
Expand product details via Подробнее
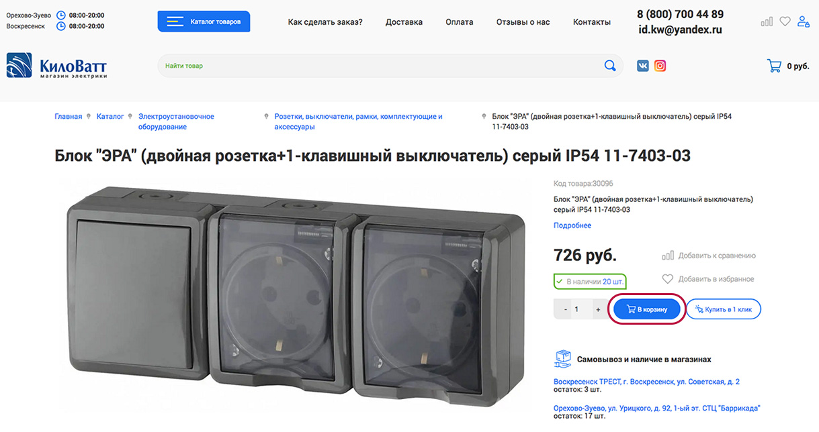pos(572,225)
